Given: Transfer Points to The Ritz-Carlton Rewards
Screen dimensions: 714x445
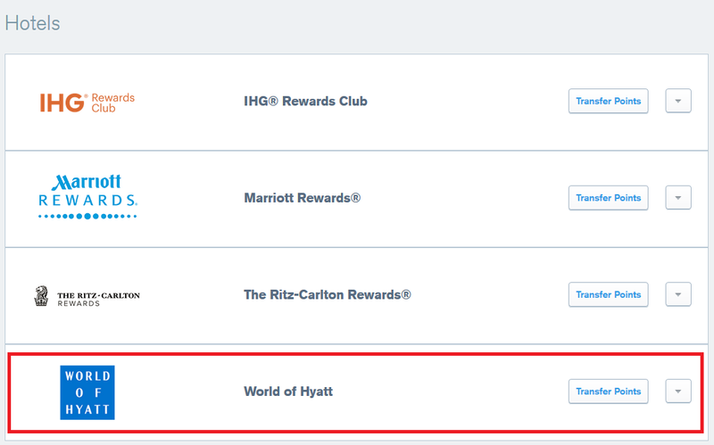Looking at the screenshot, I should pyautogui.click(x=609, y=294).
